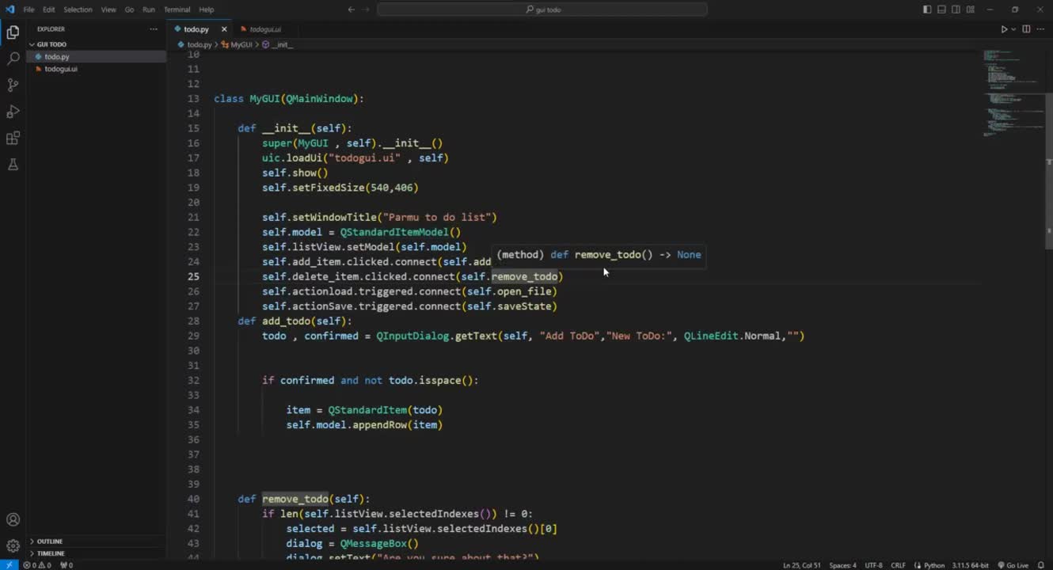Click the gui todo search box
Viewport: 1053px width, 570px height.
tap(542, 9)
